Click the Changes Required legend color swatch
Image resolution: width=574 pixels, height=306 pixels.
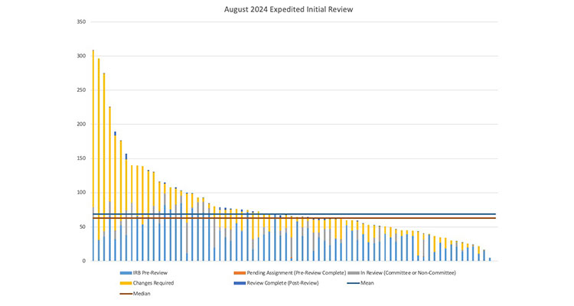pos(125,283)
